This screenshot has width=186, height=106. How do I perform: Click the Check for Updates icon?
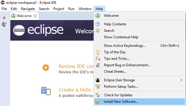(98, 95)
